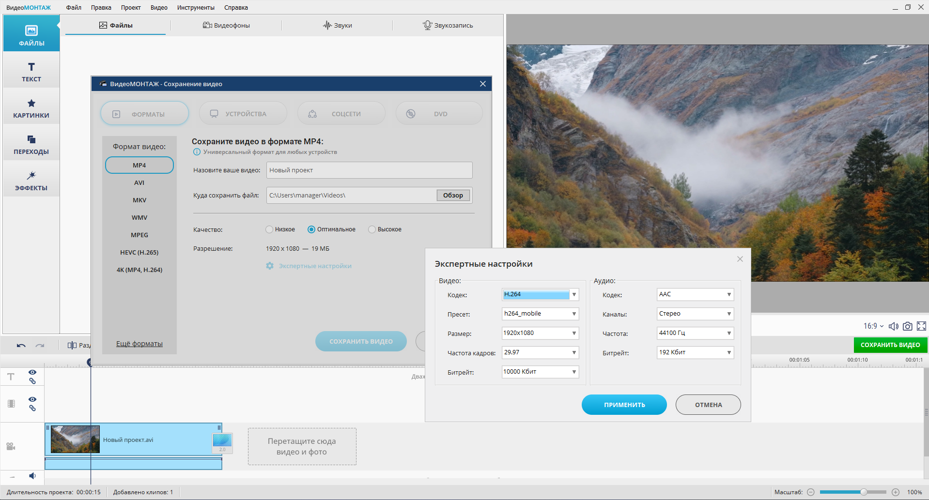929x500 pixels.
Task: Open the Каналы dropdown
Action: coord(696,314)
